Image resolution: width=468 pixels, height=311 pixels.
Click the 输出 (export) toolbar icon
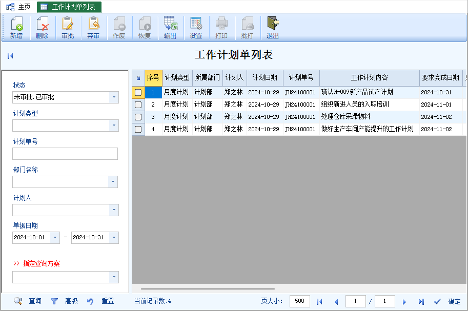[170, 28]
